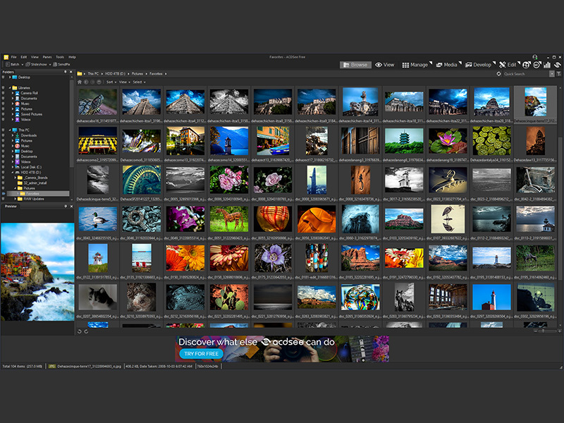
Task: Open the Select dropdown
Action: 138,82
